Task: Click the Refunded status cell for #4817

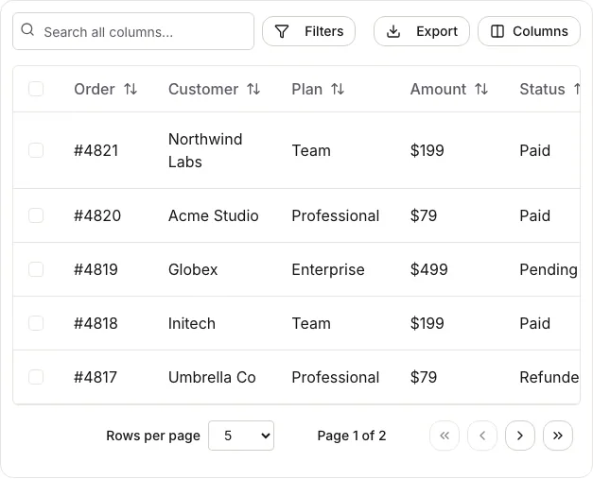Action: [549, 377]
